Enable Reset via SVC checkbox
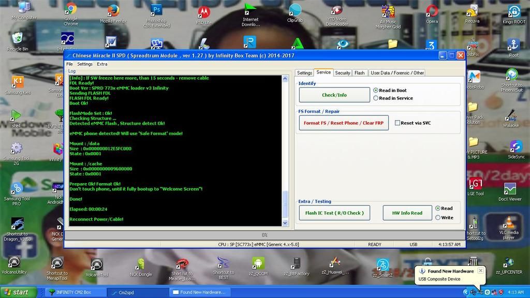The image size is (530, 298). click(x=413, y=123)
